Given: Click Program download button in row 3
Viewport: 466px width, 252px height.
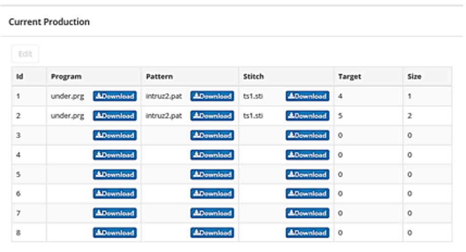Looking at the screenshot, I should [115, 136].
